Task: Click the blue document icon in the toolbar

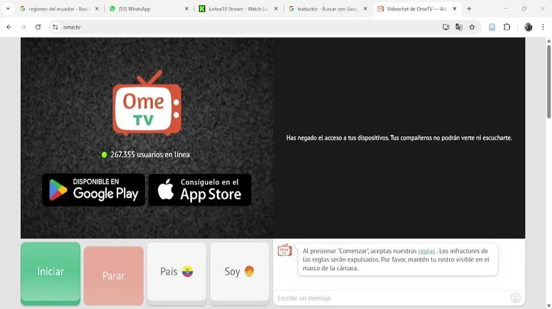Action: [492, 27]
